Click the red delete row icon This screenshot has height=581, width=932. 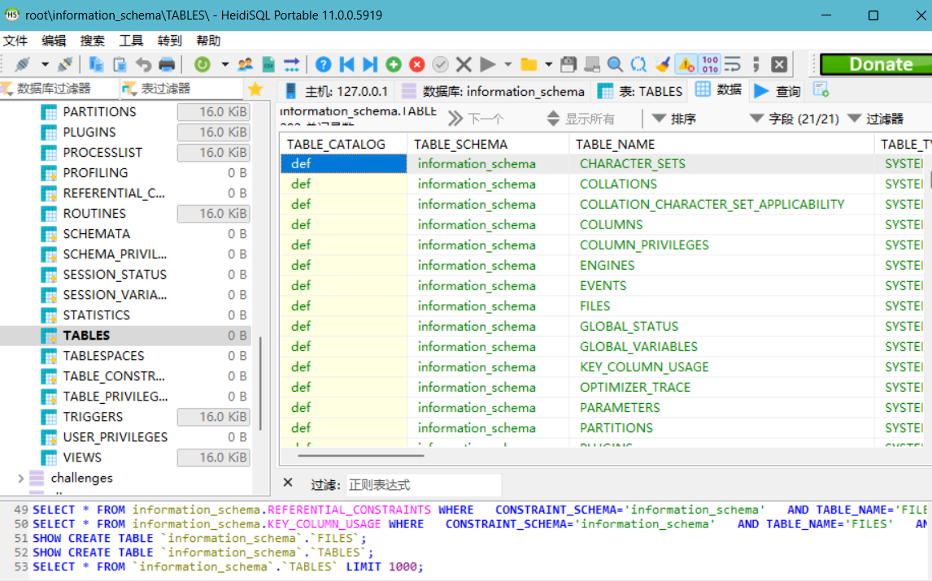click(417, 64)
